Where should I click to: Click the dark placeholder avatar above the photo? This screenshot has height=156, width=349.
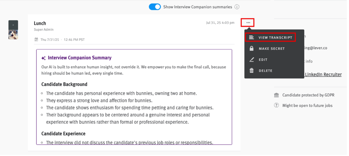(x=13, y=25)
